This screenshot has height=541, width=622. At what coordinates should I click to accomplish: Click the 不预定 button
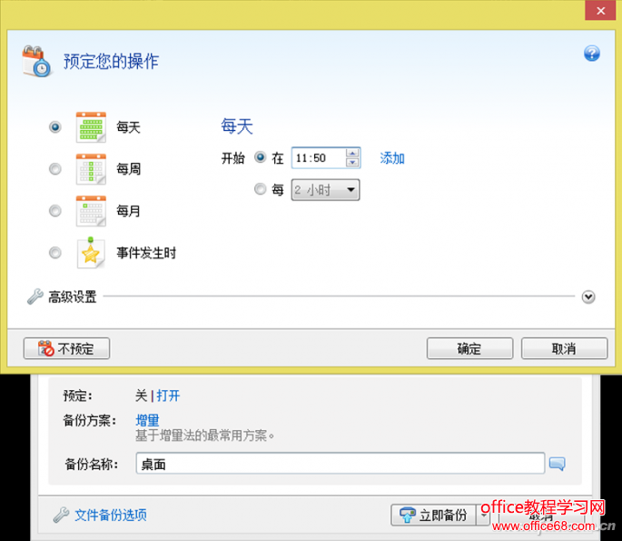click(66, 348)
